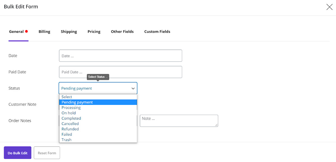Choose Refunded from the status options
The image size is (336, 162).
(70, 129)
